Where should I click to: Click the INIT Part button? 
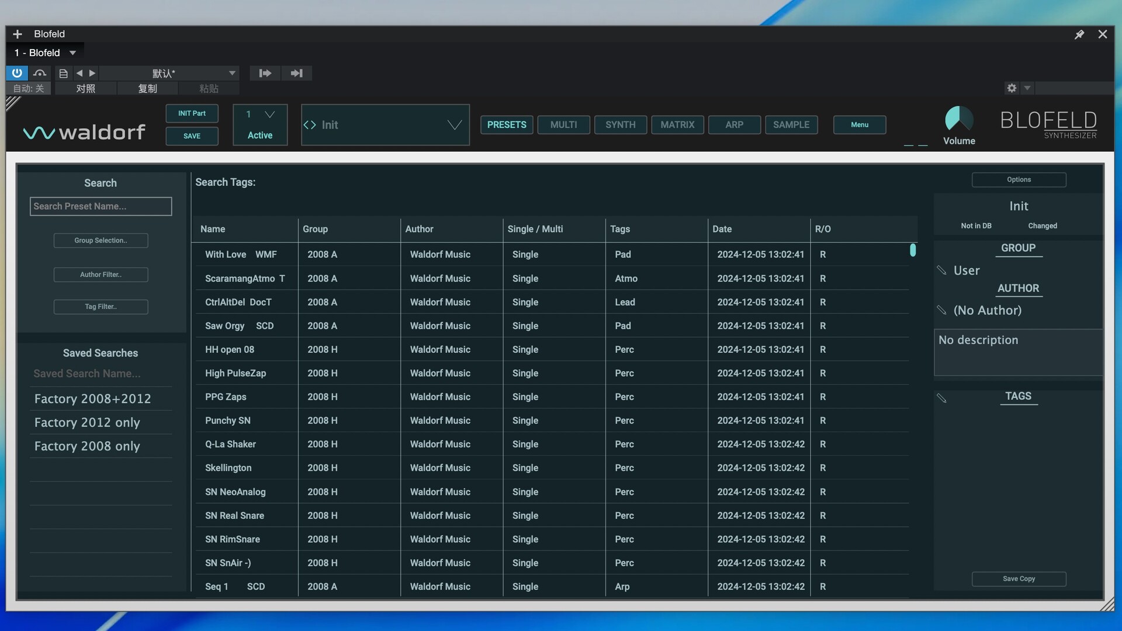click(x=192, y=113)
